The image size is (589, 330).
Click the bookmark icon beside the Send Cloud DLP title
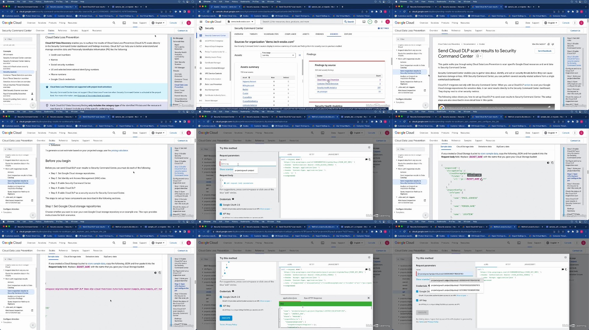tap(478, 56)
